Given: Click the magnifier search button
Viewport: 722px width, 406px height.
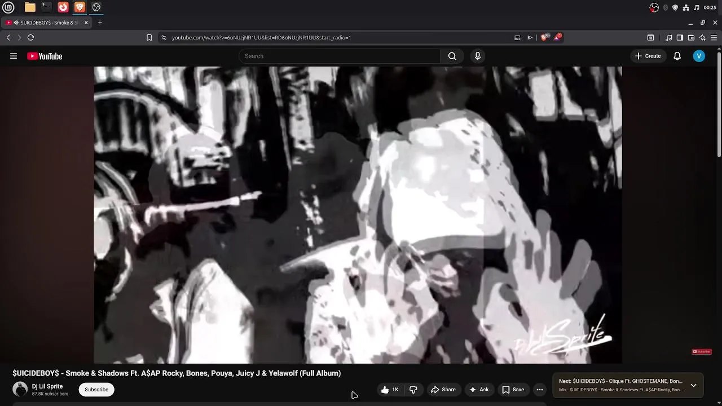Looking at the screenshot, I should 452,56.
